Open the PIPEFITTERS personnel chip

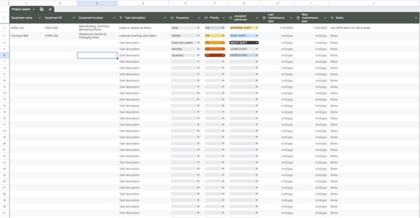point(244,55)
